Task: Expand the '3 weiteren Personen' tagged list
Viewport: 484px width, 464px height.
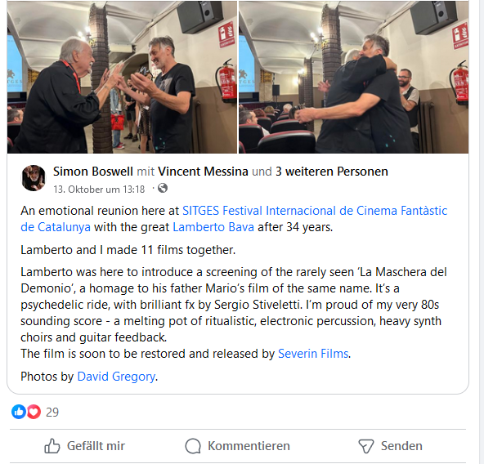Action: coord(332,172)
